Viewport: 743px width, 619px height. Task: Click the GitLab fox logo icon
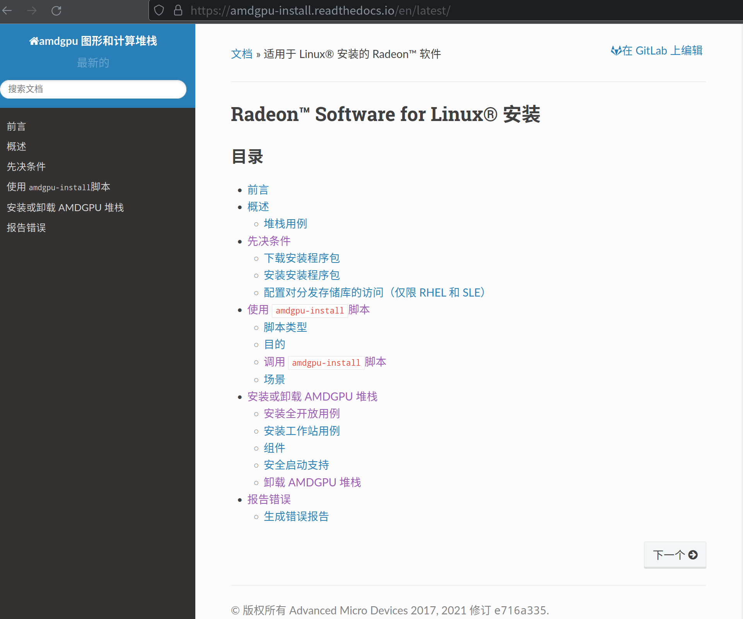pos(616,51)
